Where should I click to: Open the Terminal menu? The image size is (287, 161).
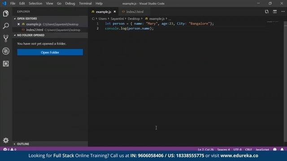pos(85,3)
